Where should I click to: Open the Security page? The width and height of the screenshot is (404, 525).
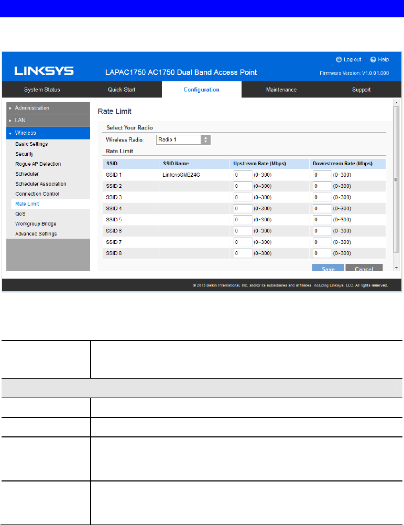[x=24, y=154]
